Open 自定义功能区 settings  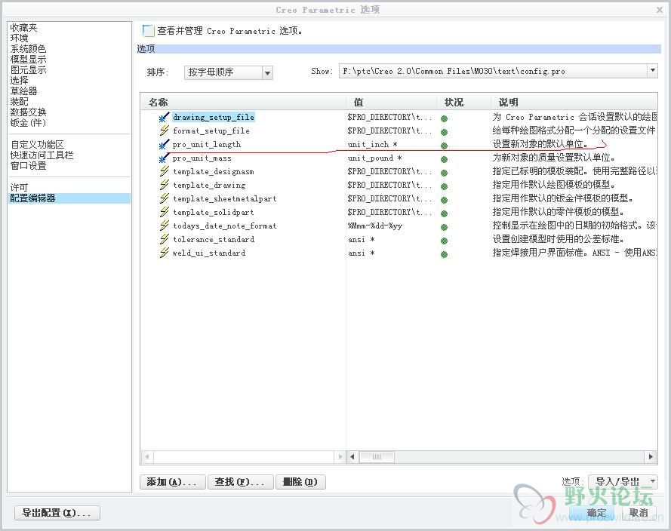point(37,145)
